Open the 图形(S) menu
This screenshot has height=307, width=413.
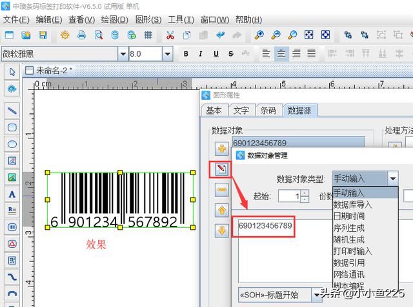tap(148, 20)
